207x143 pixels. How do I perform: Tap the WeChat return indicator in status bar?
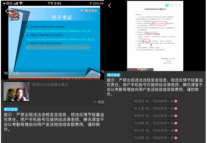coord(9,3)
